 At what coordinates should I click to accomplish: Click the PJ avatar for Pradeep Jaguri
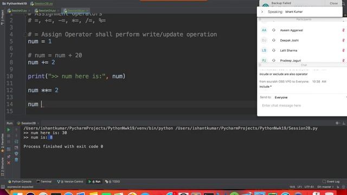264,60
